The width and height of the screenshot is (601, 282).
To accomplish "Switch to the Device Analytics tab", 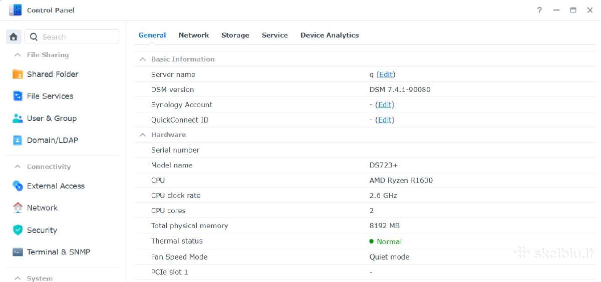I will coord(330,35).
